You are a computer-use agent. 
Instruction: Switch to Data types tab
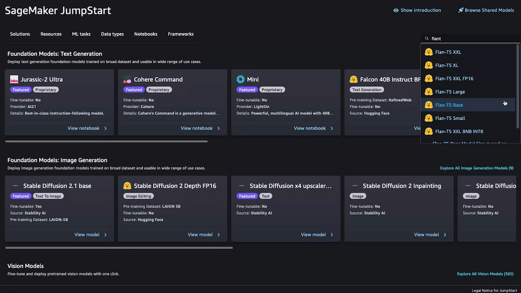[112, 34]
